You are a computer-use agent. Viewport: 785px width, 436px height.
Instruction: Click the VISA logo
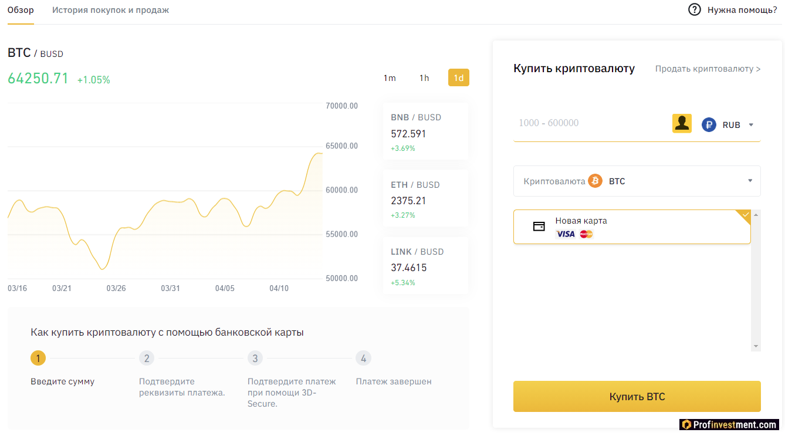(566, 234)
